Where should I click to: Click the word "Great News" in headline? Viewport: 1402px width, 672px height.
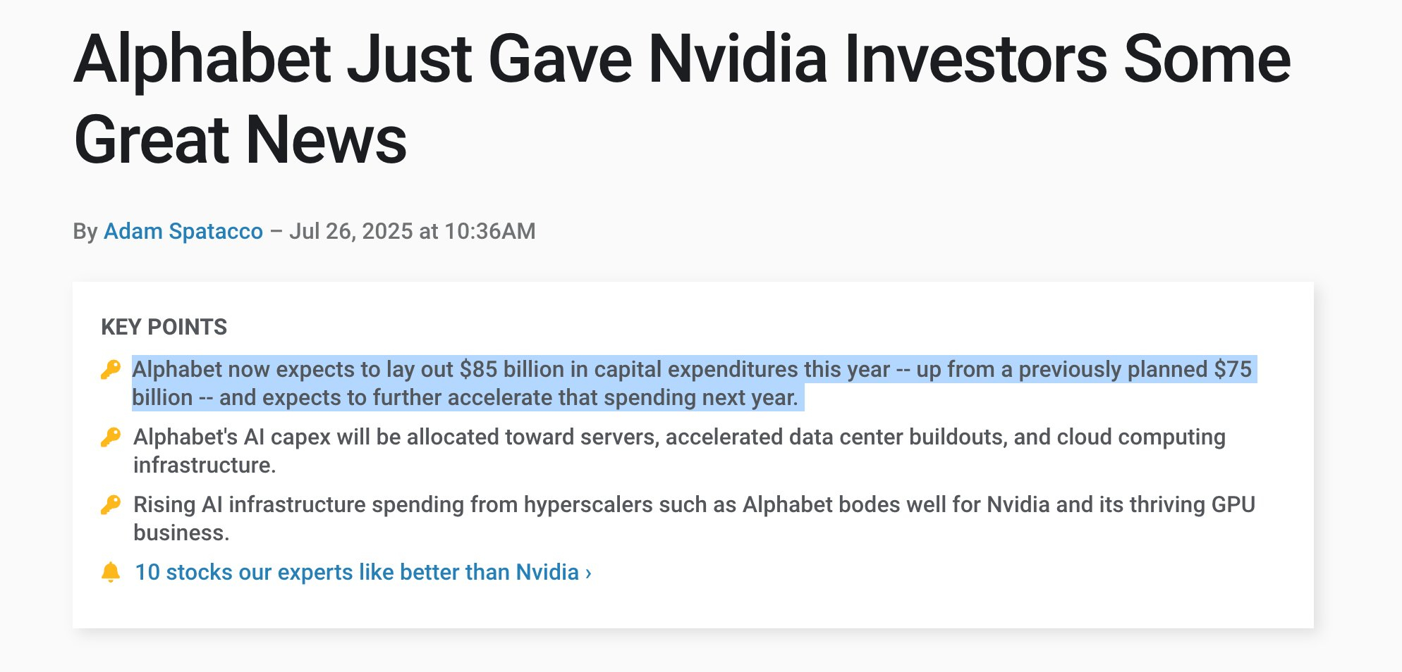tap(240, 139)
